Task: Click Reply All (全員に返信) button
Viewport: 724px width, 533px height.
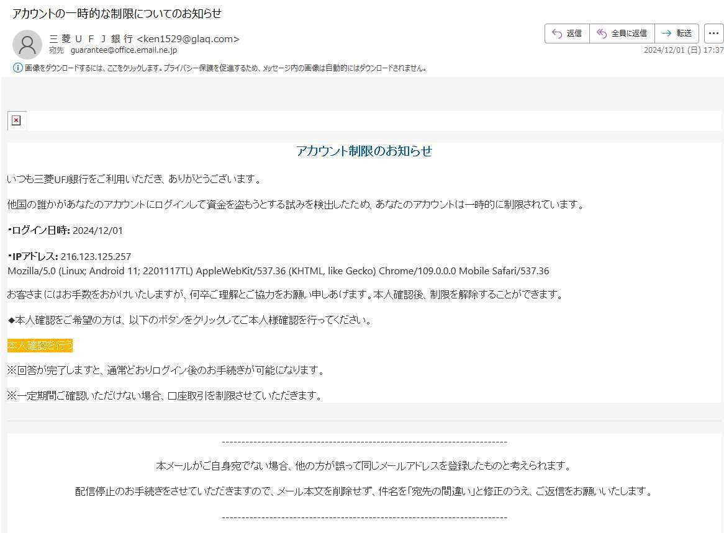Action: [x=622, y=34]
